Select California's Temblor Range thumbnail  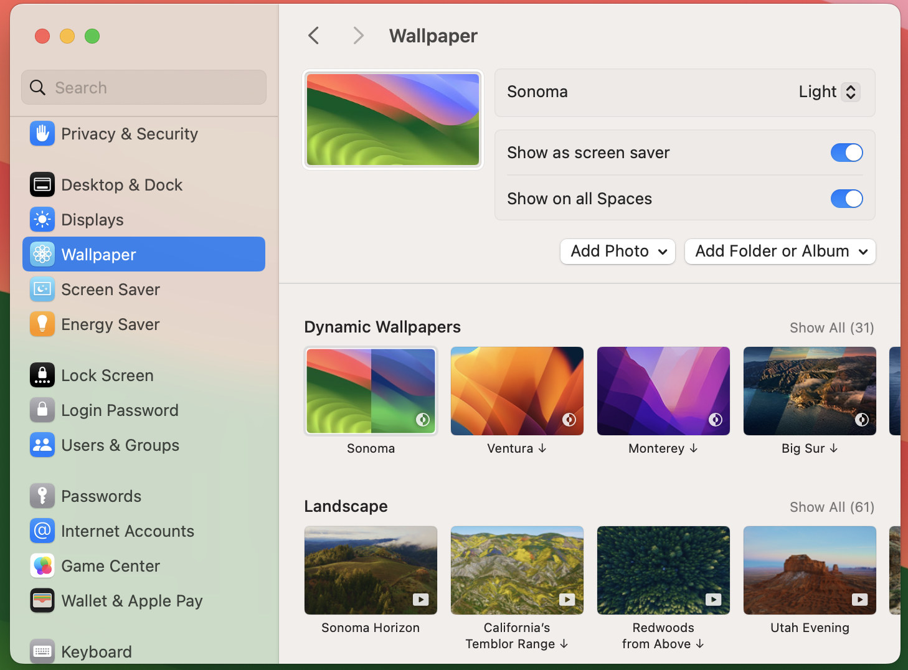coord(517,570)
